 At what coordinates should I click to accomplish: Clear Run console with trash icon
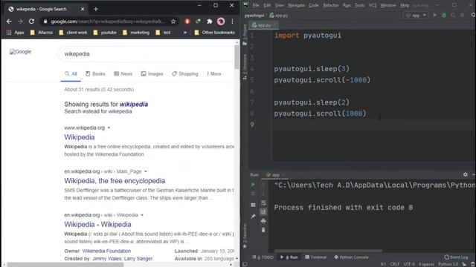[263, 230]
